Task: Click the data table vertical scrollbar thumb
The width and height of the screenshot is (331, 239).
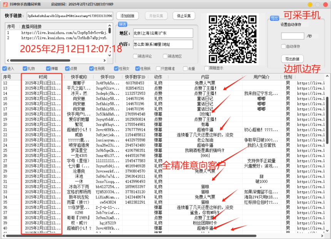Action: (x=327, y=120)
